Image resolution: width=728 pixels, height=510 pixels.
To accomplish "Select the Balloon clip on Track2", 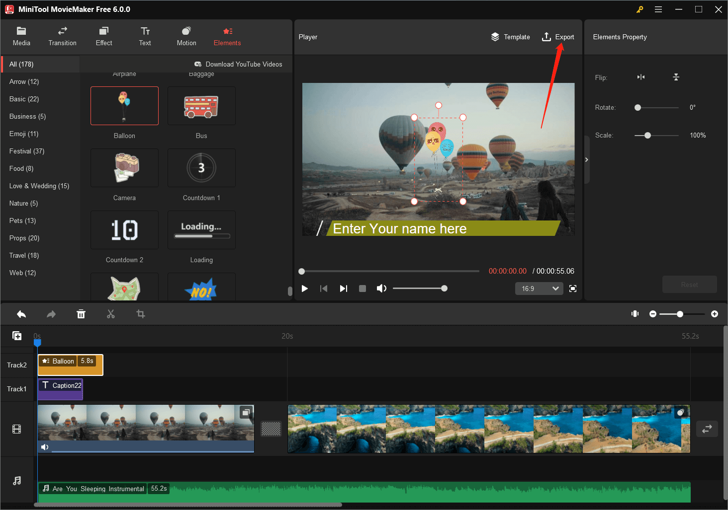I will click(x=71, y=365).
